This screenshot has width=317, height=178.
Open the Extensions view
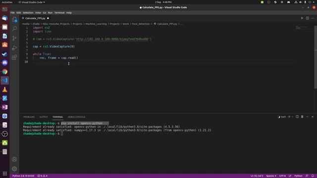coord(14,57)
